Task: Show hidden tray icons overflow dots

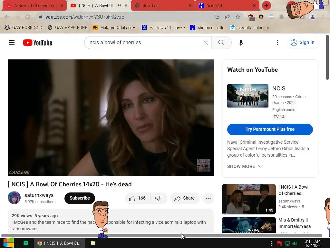Action: click(271, 243)
